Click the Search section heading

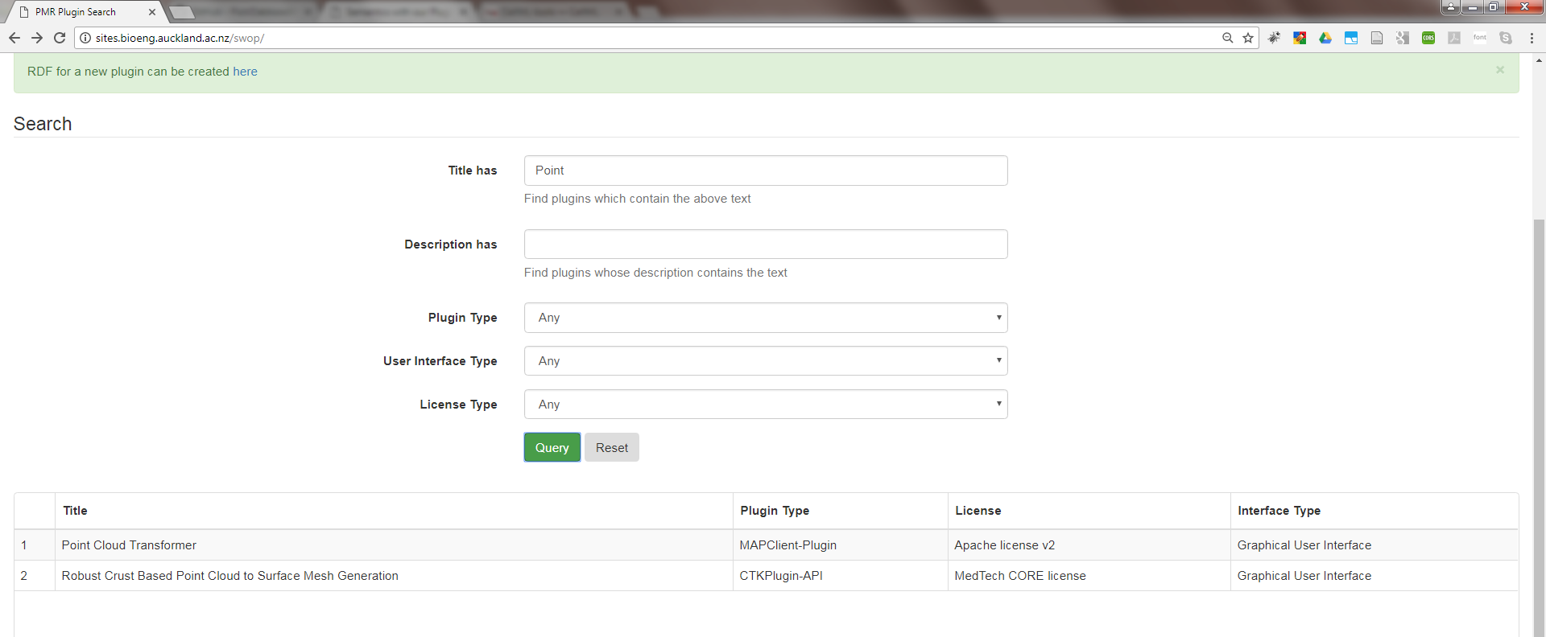click(43, 124)
